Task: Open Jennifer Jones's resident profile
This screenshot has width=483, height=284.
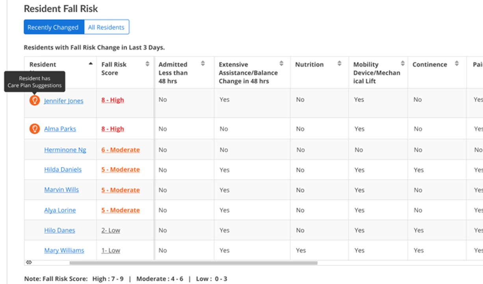Action: (63, 101)
